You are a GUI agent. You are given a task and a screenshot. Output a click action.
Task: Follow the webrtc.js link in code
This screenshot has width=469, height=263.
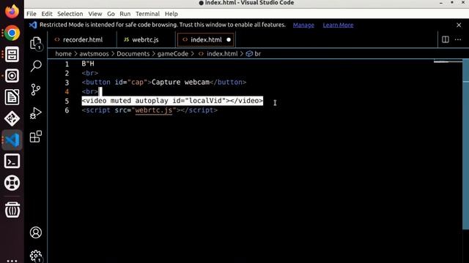(x=154, y=110)
